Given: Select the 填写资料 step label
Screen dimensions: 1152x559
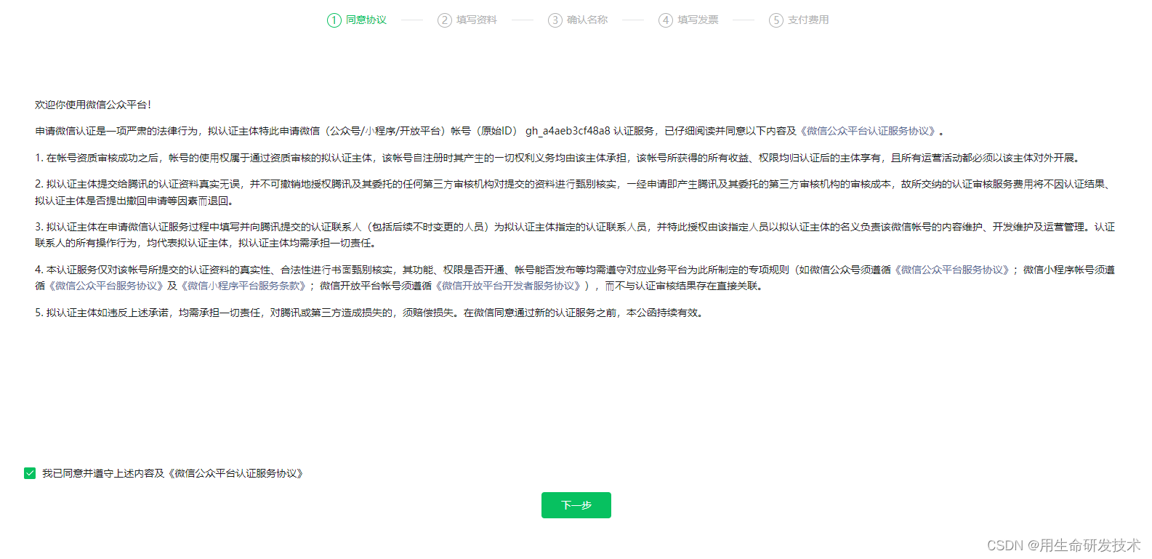Looking at the screenshot, I should pyautogui.click(x=477, y=20).
